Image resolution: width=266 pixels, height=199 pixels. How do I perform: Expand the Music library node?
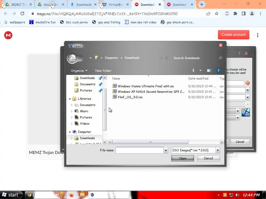[72, 111]
